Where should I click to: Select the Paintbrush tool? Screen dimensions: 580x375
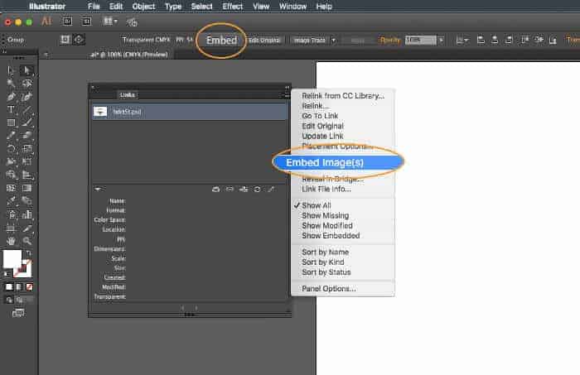(x=27, y=123)
